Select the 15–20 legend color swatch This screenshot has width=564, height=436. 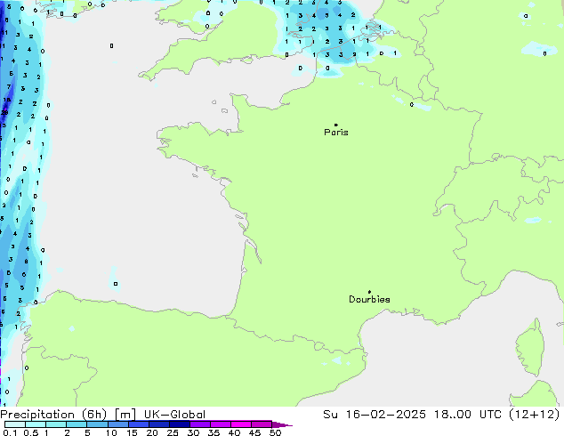point(138,424)
